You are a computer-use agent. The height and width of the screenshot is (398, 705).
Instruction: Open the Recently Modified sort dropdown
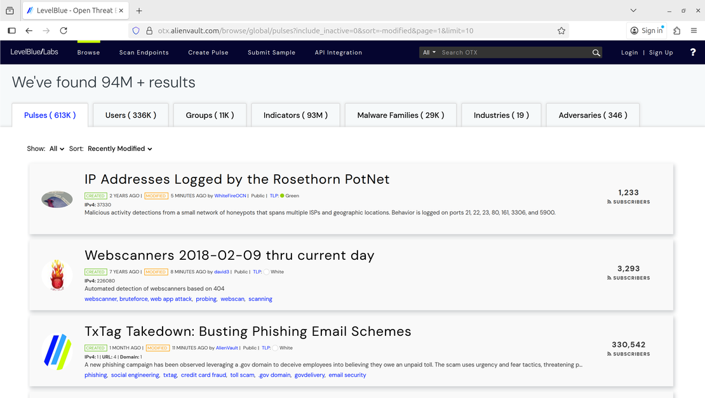[120, 149]
